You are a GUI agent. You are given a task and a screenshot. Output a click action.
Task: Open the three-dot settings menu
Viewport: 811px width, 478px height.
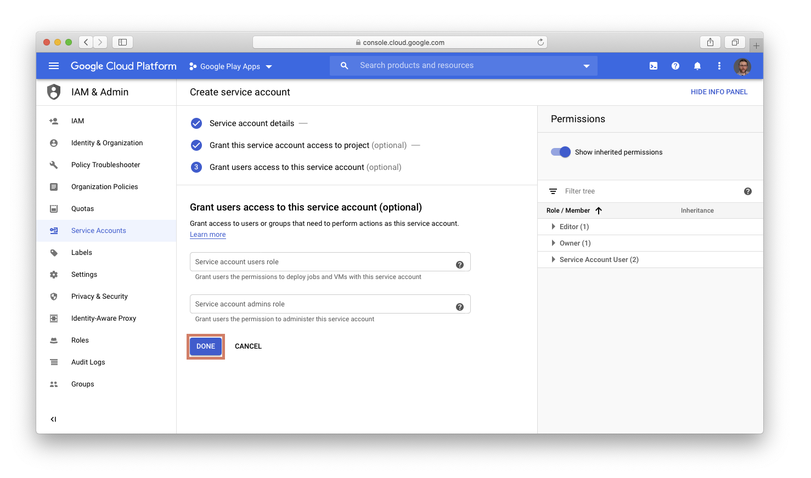click(x=719, y=66)
